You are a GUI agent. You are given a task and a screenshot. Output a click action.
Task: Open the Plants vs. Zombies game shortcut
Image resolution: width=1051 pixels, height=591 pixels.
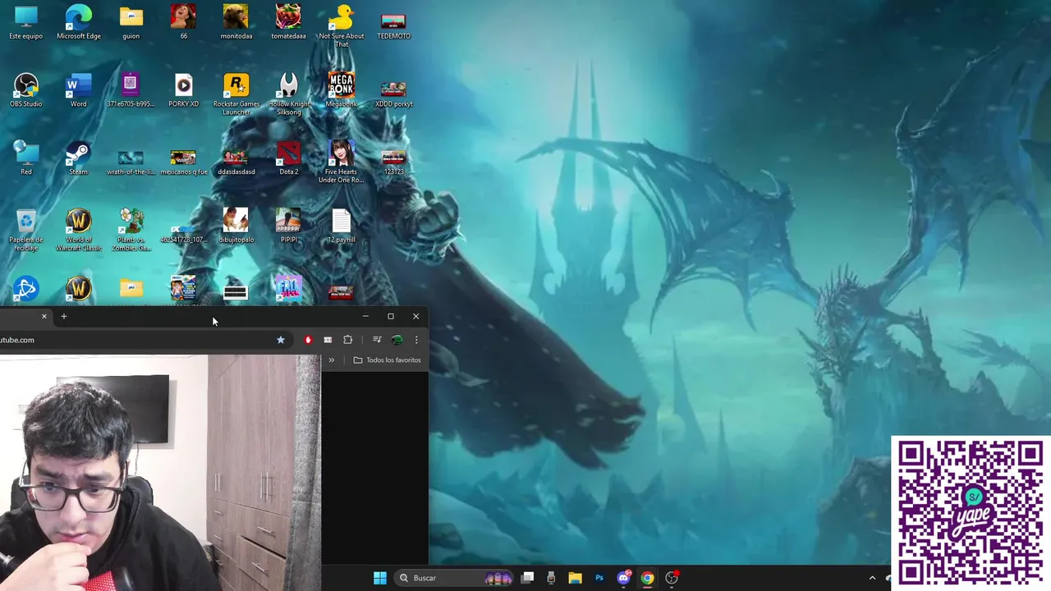click(x=131, y=231)
